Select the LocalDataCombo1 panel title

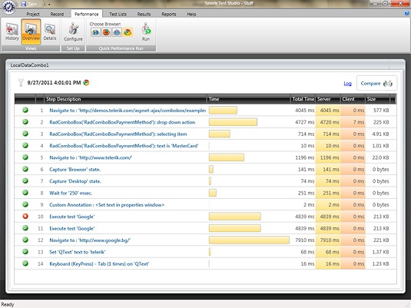(30, 65)
